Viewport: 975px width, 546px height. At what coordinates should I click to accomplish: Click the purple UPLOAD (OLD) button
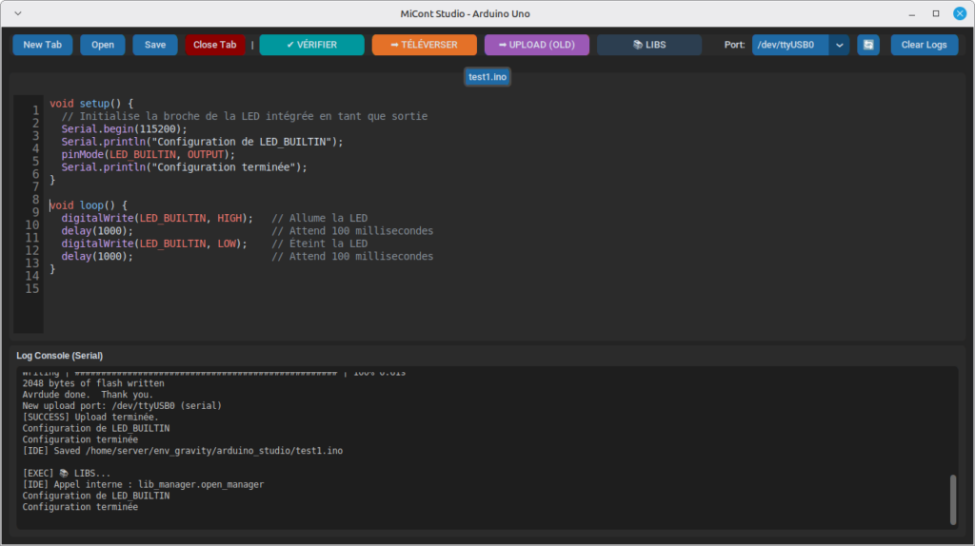(536, 45)
